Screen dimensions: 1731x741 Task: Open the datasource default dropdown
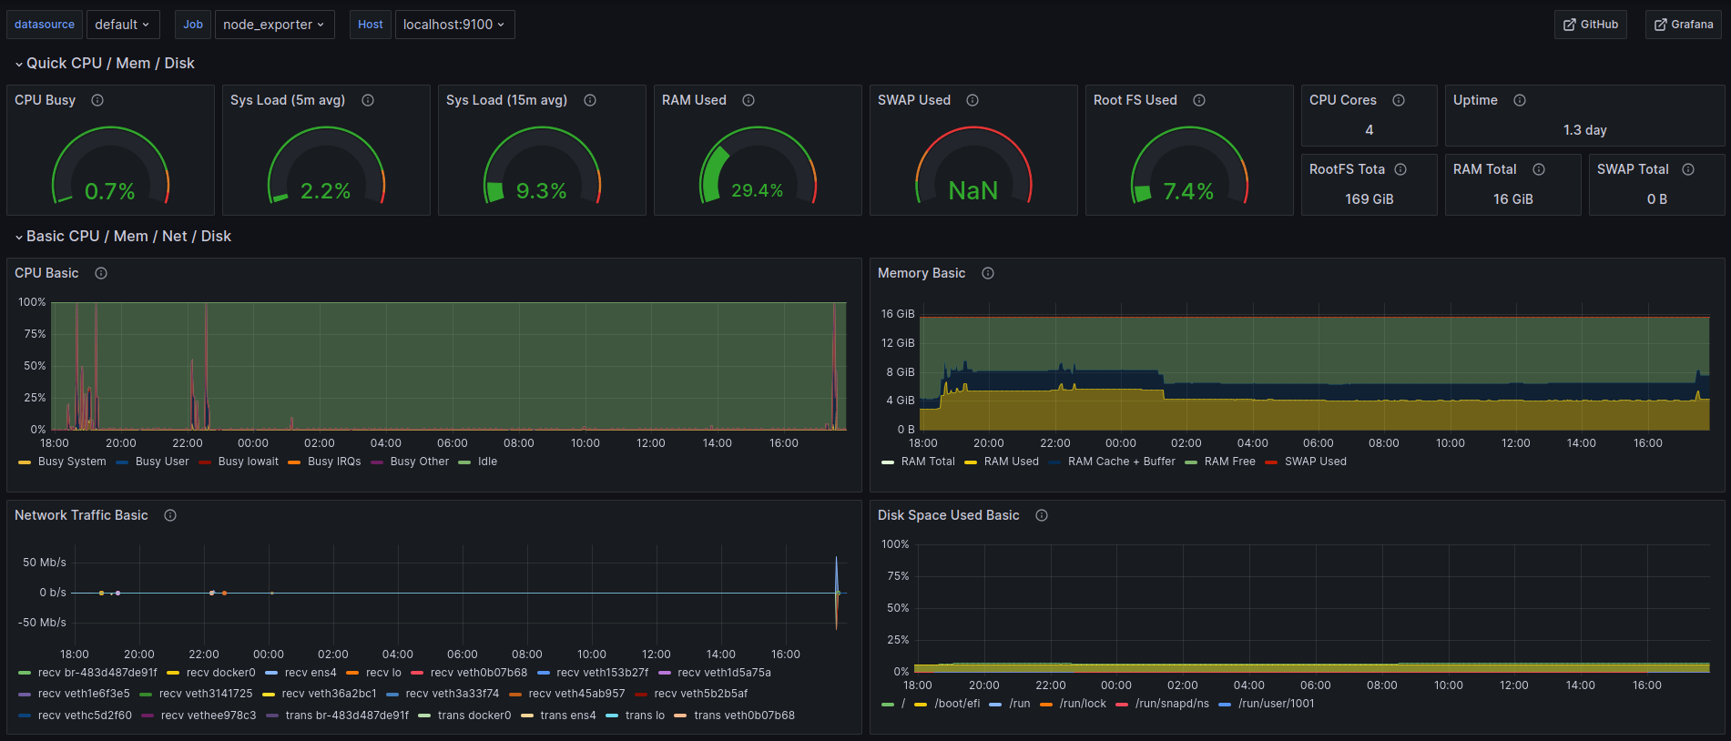click(x=123, y=25)
